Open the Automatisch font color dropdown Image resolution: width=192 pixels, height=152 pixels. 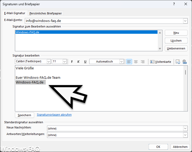[x=121, y=61]
